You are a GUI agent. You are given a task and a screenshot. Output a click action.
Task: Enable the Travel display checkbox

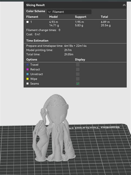(78, 65)
